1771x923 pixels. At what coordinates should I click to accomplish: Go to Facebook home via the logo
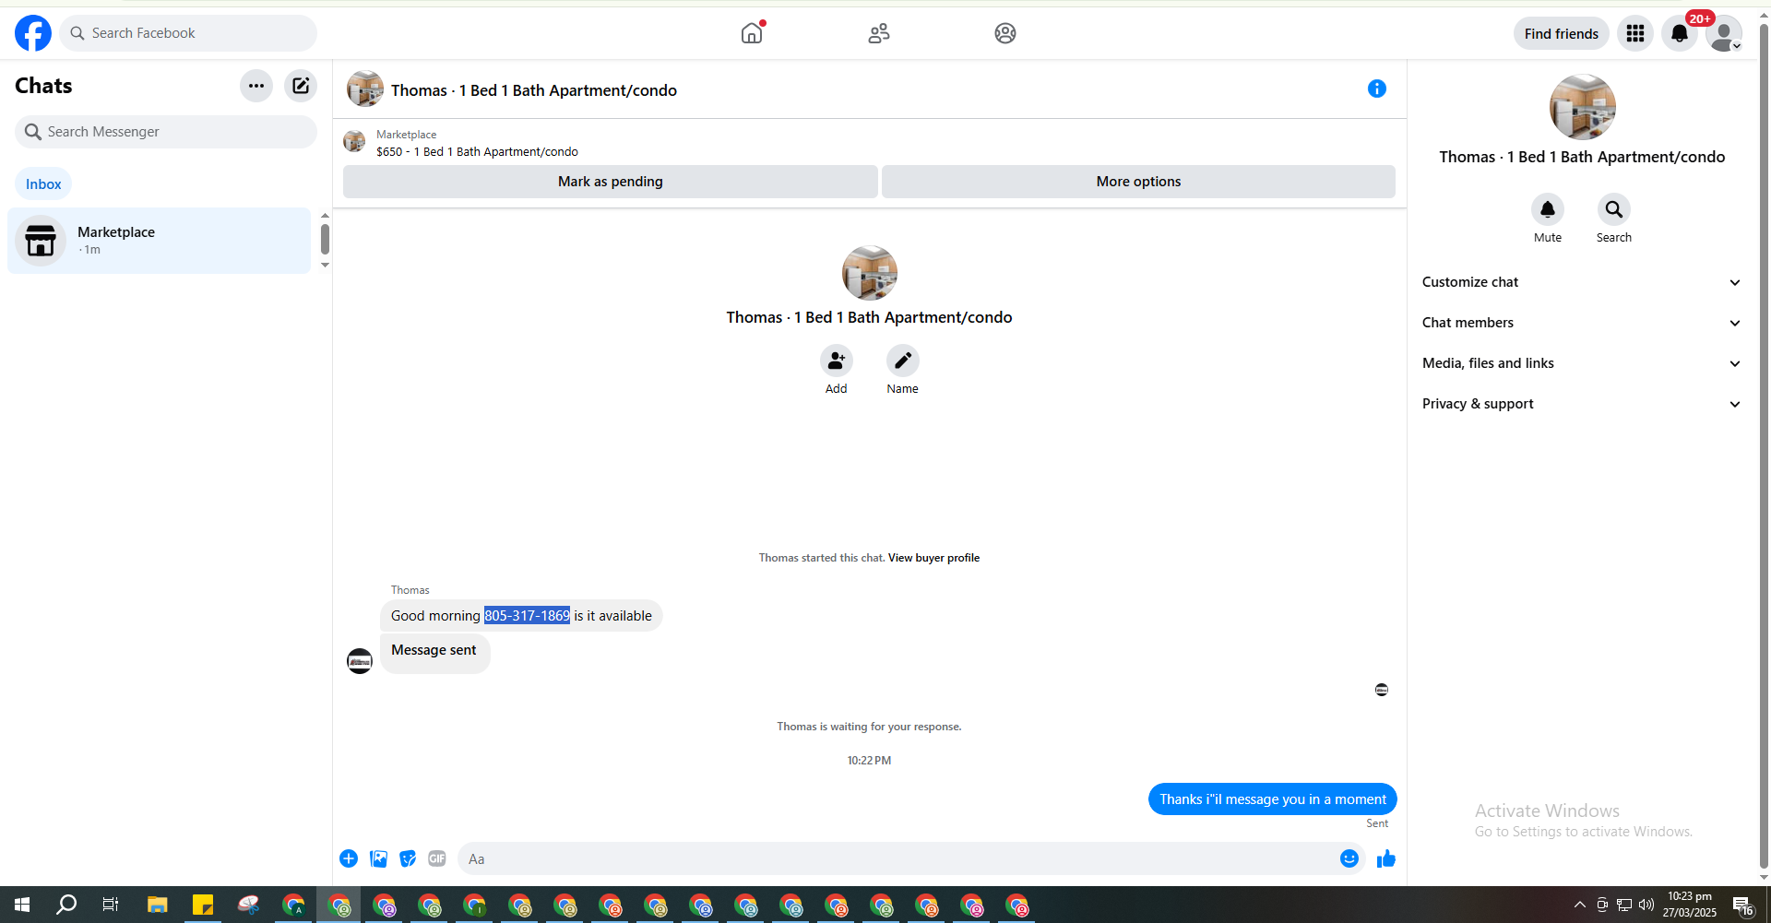[33, 33]
